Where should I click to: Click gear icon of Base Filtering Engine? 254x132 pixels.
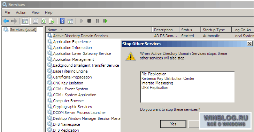50,71
